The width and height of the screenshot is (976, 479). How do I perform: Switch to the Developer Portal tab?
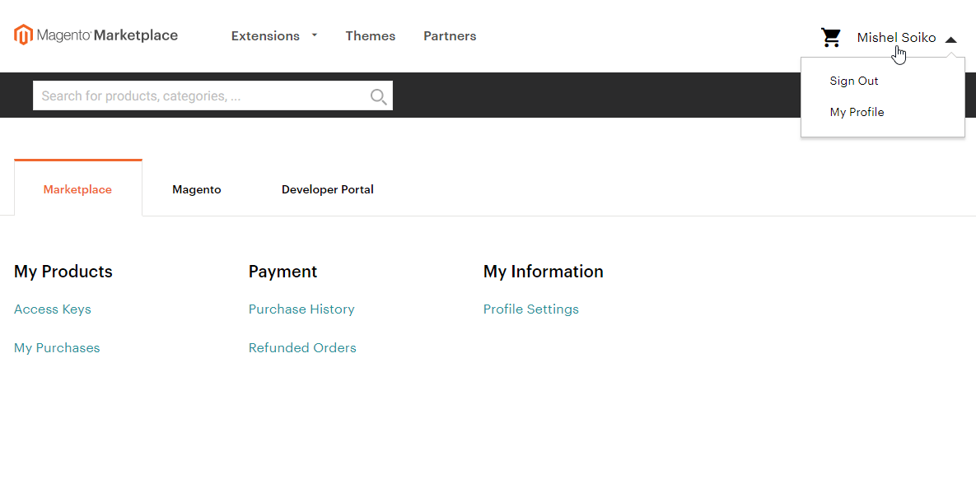point(328,190)
